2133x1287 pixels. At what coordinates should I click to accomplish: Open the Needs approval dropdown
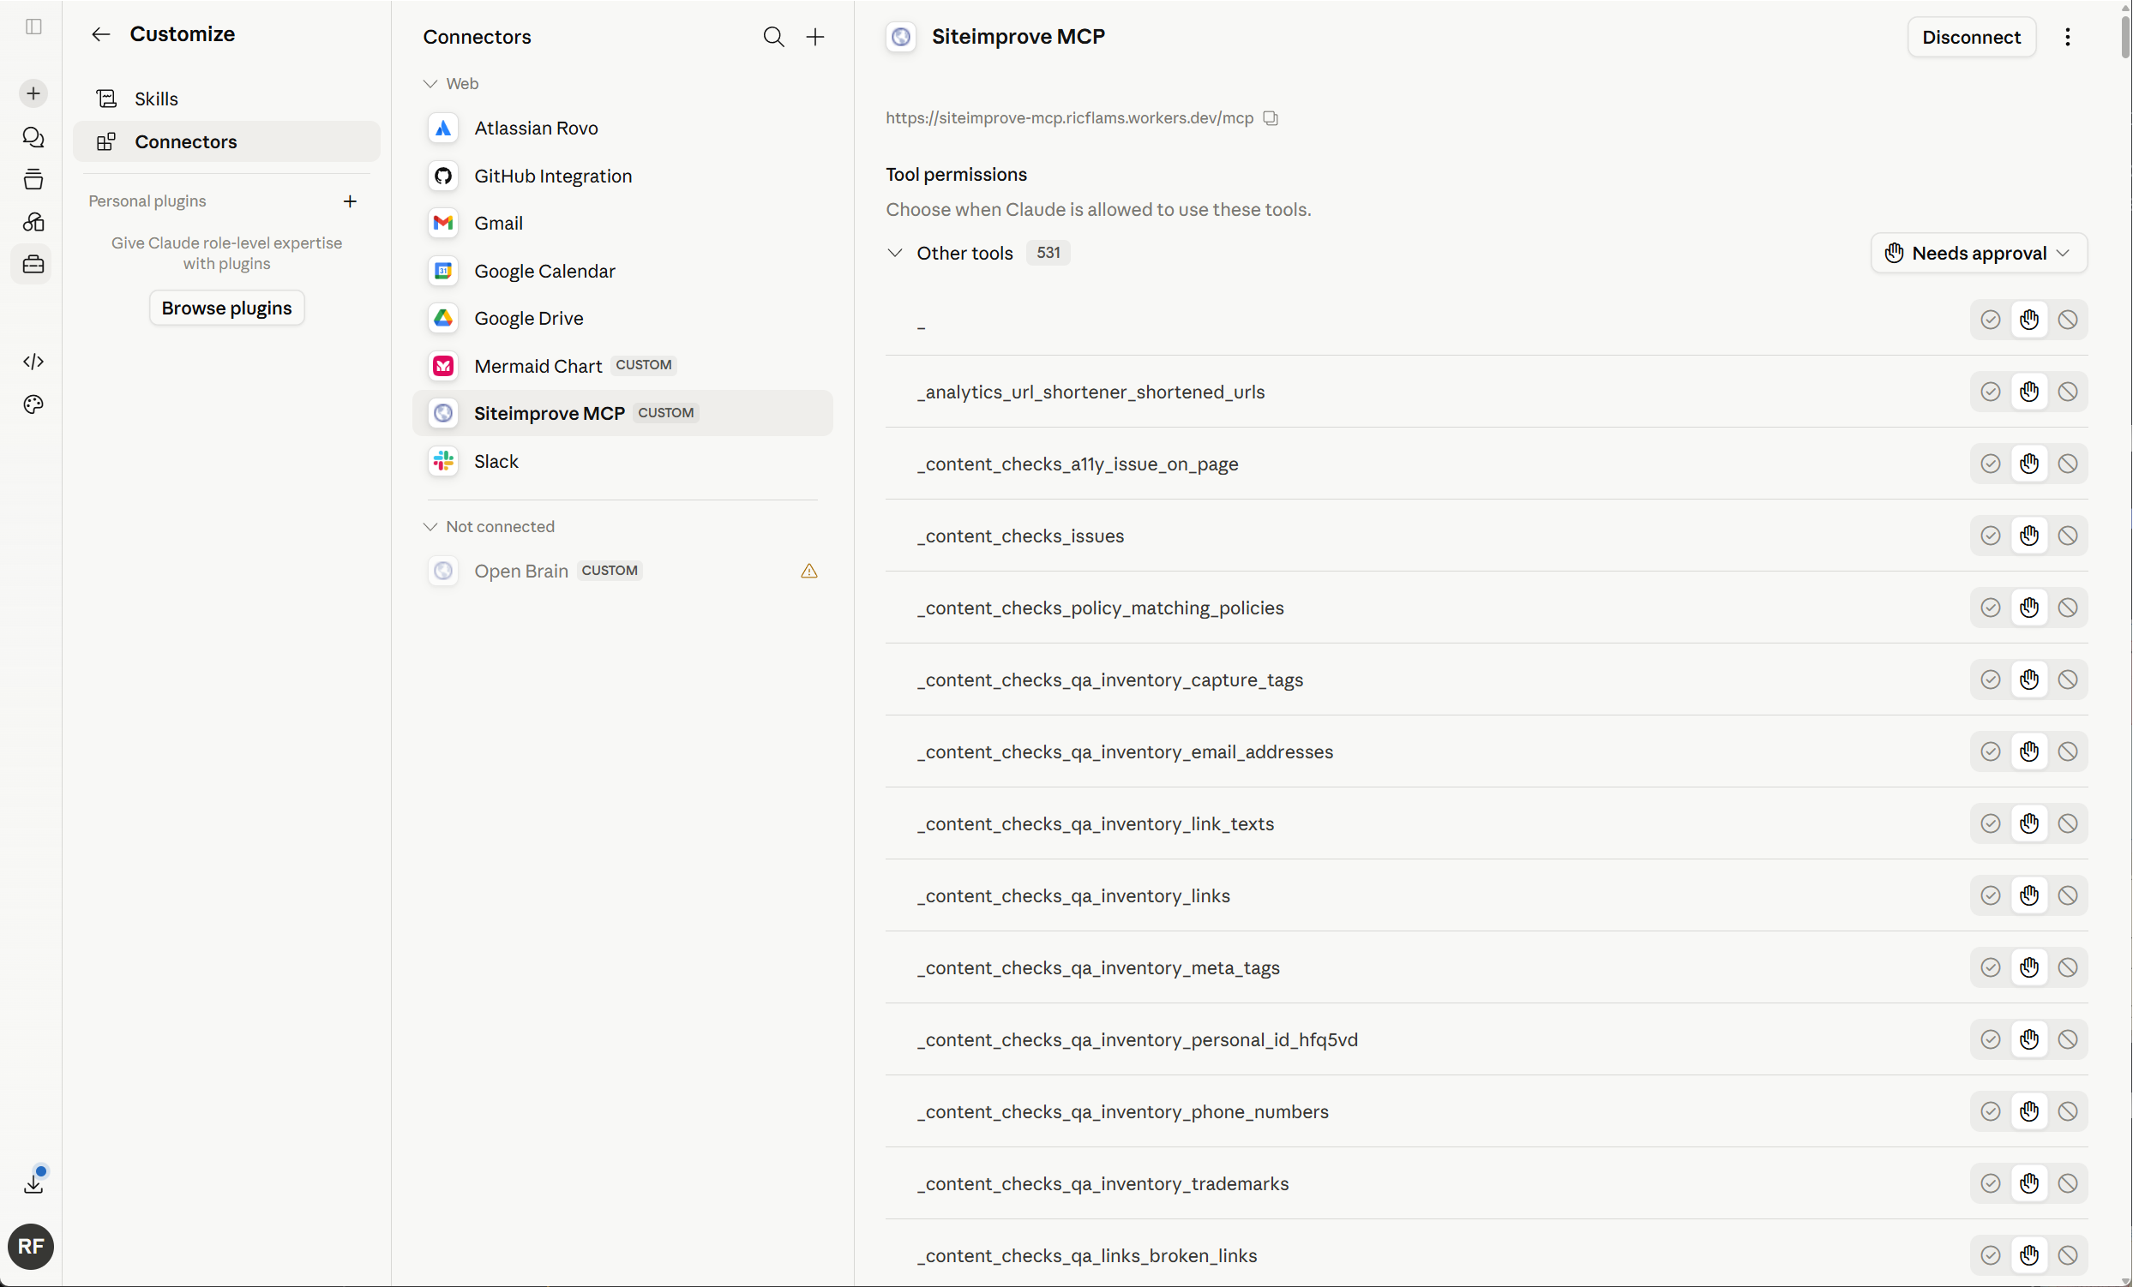click(x=1979, y=253)
